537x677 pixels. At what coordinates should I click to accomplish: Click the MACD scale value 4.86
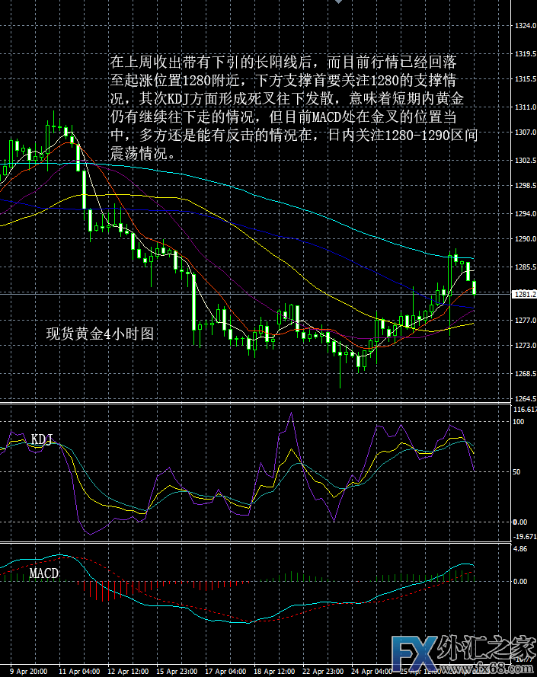(x=521, y=548)
